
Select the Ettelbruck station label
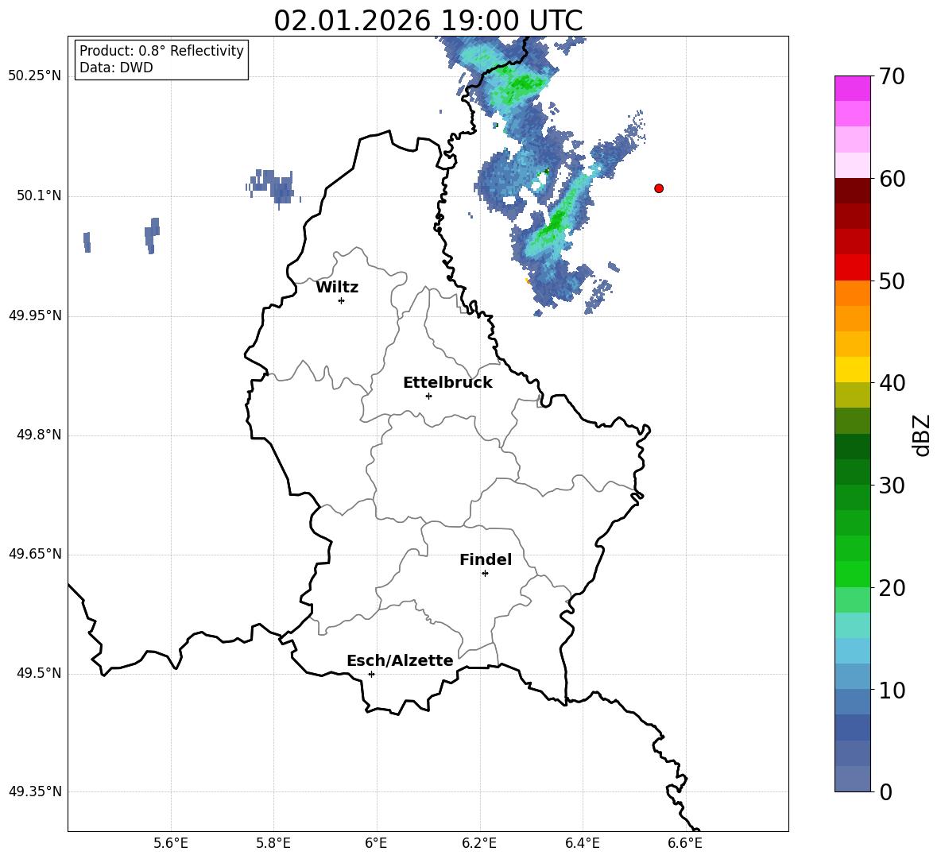coord(447,383)
